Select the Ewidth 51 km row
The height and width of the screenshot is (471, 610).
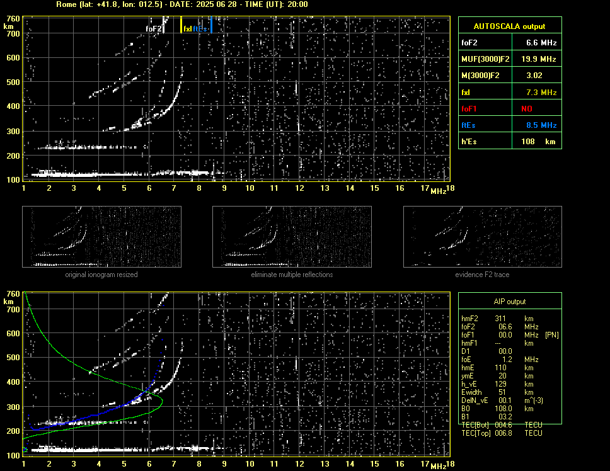pos(498,392)
